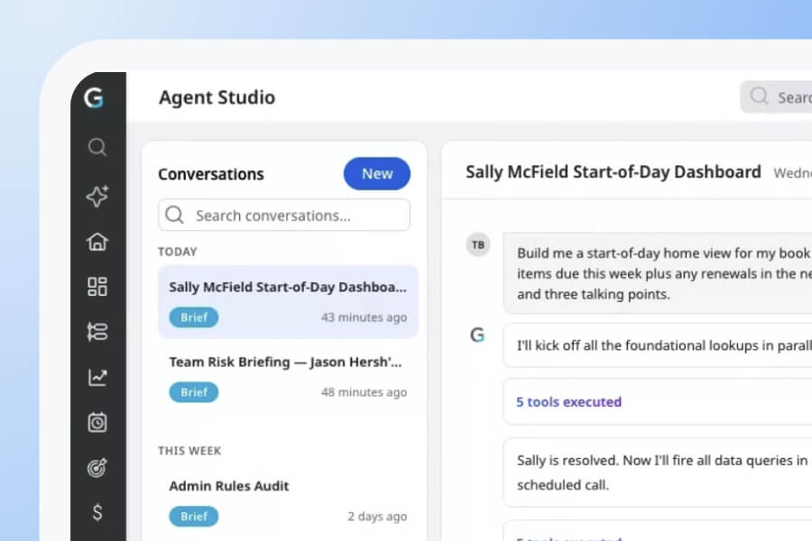
Task: Open the target goals icon
Action: coord(97,467)
